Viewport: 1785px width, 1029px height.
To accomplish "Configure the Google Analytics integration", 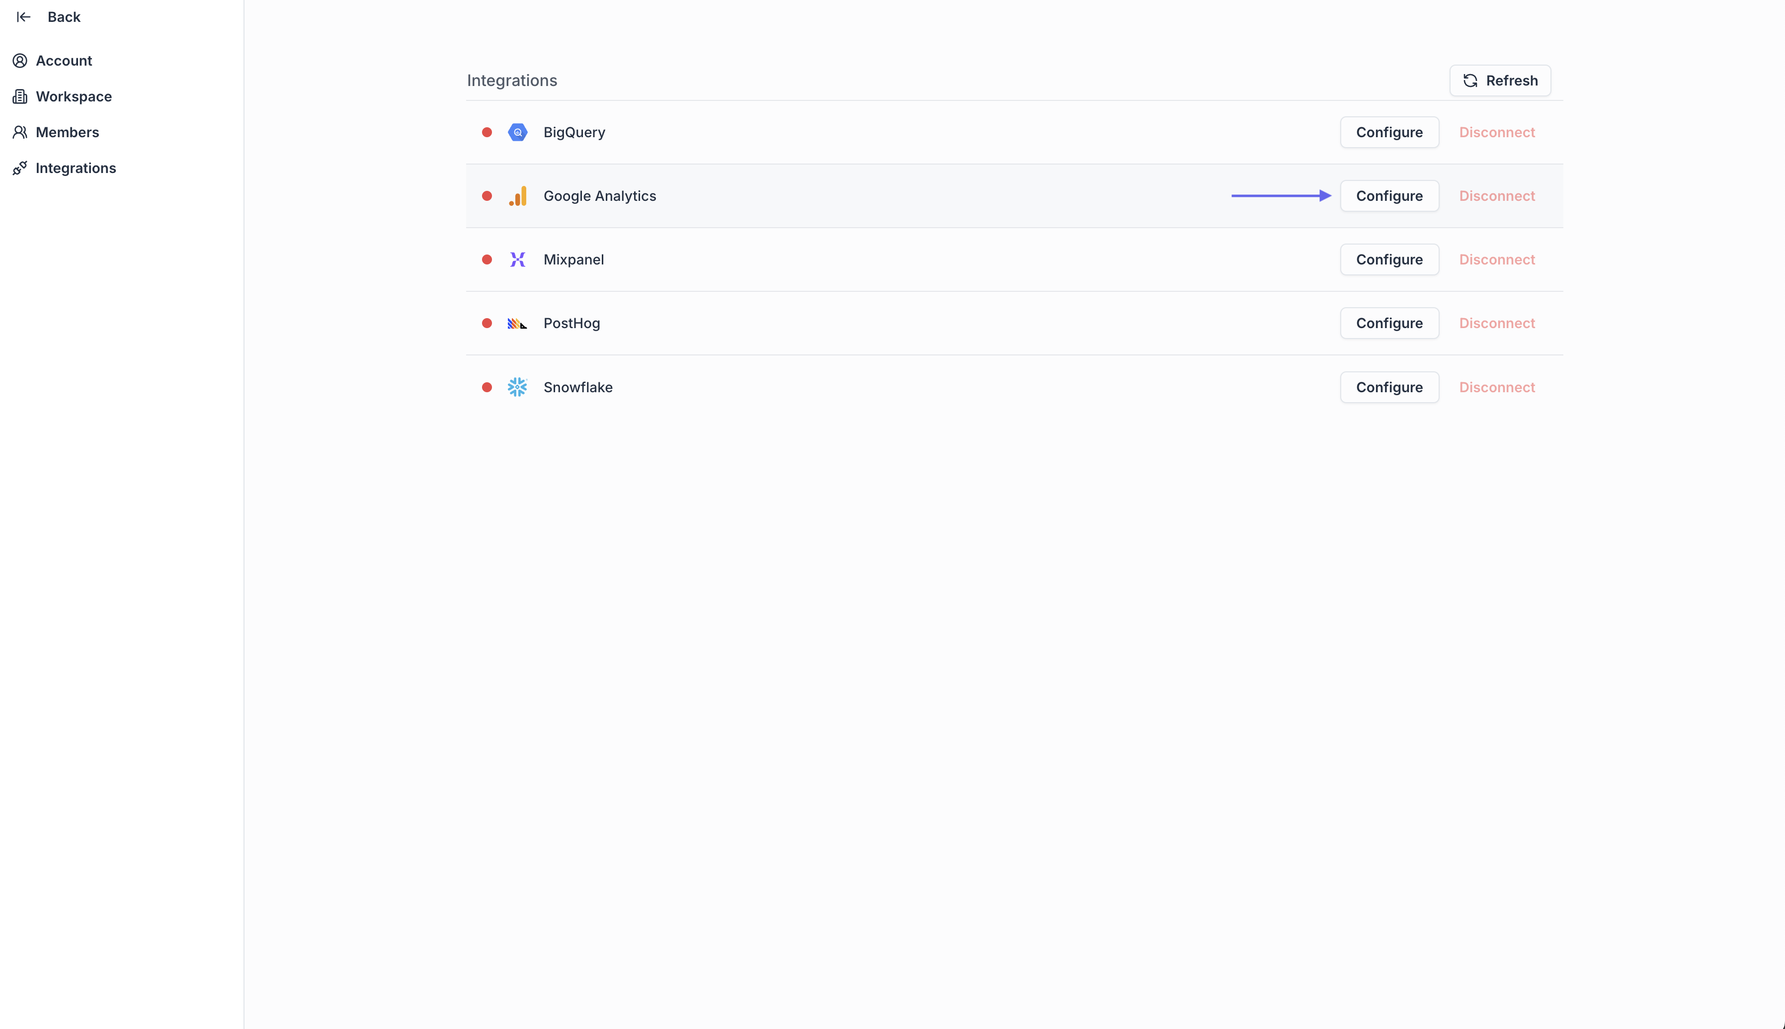I will click(1388, 196).
